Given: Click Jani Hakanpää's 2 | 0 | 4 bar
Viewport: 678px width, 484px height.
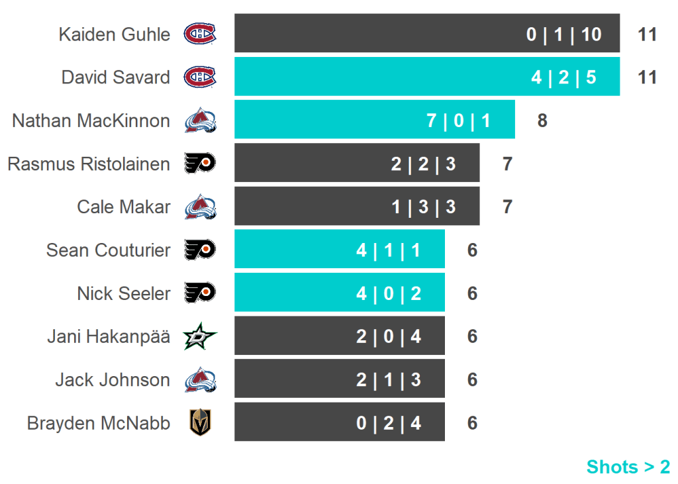Looking at the screenshot, I should (x=339, y=336).
